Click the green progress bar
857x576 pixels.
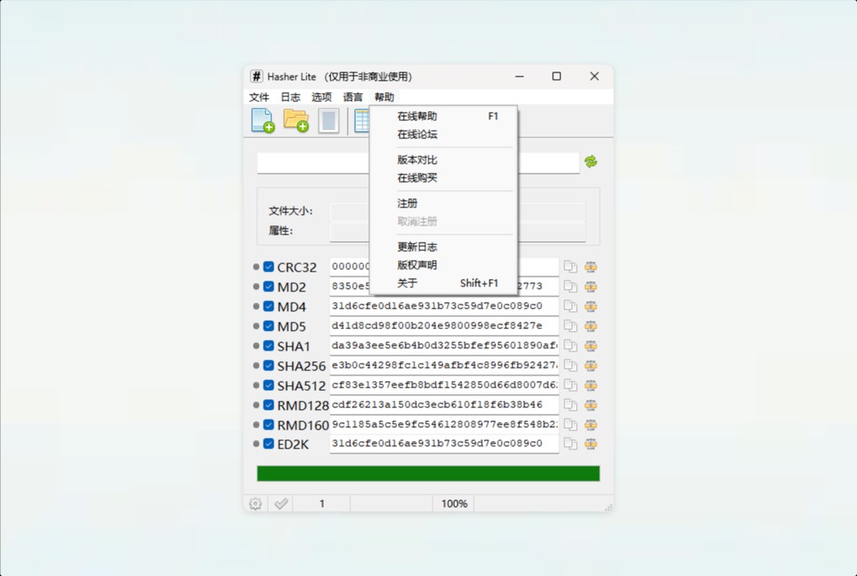coord(428,473)
